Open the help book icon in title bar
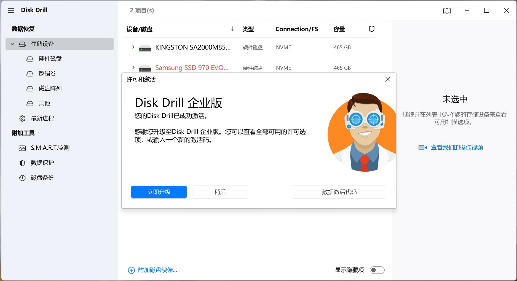Image resolution: width=517 pixels, height=281 pixels. click(x=447, y=10)
